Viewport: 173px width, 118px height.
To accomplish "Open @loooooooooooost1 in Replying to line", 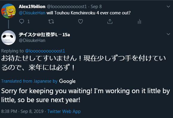I will 45,51.
